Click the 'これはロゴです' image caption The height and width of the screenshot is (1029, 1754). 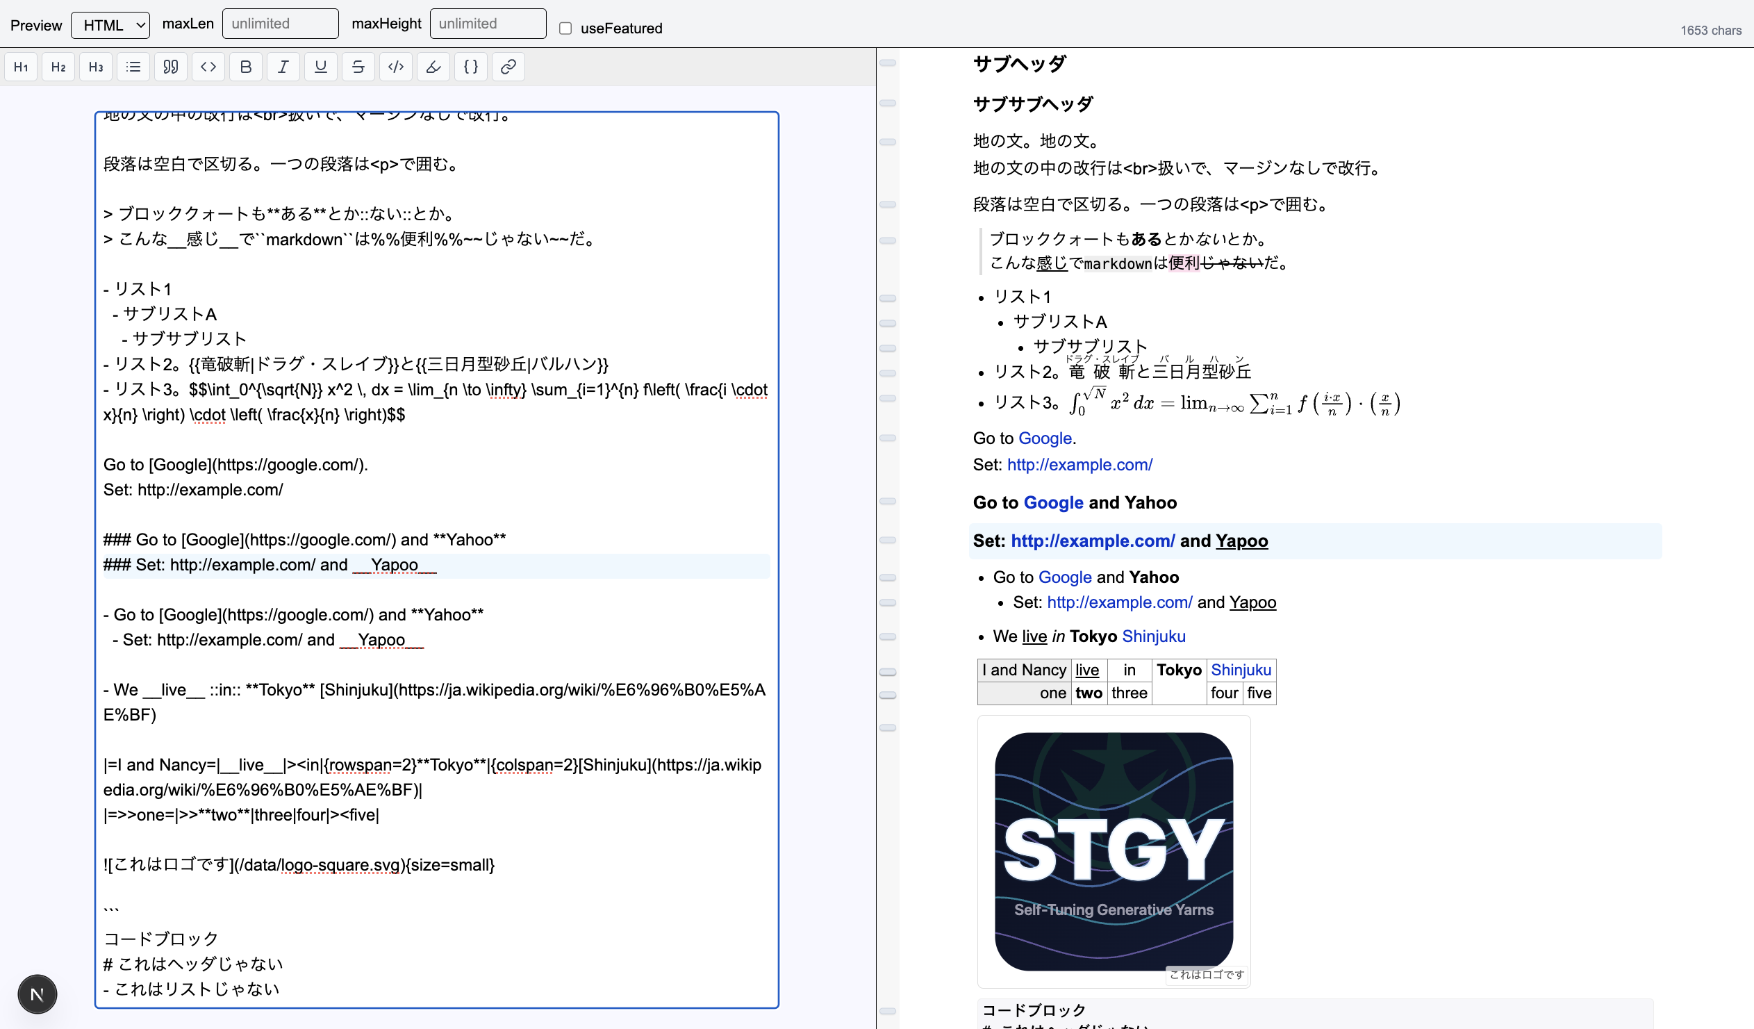coord(1207,975)
